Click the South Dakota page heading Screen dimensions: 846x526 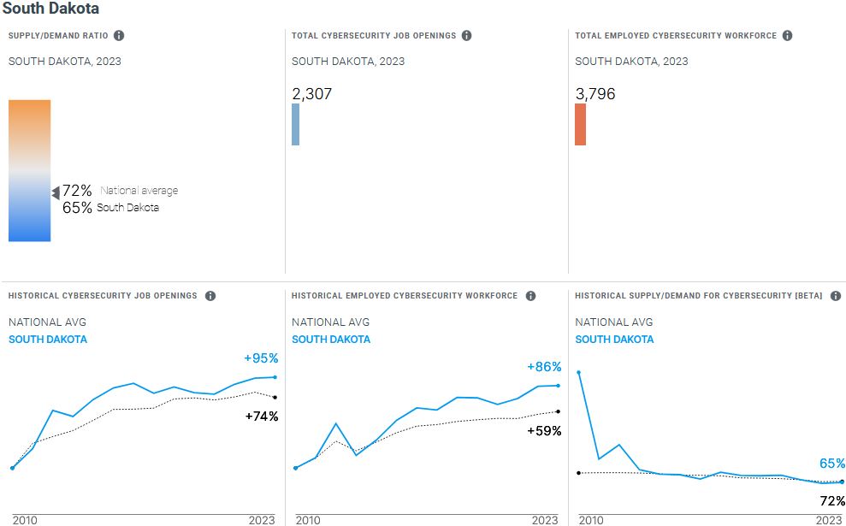click(x=51, y=9)
